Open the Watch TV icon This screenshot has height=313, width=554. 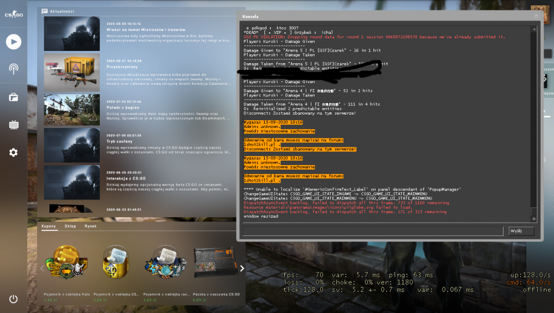tap(13, 125)
